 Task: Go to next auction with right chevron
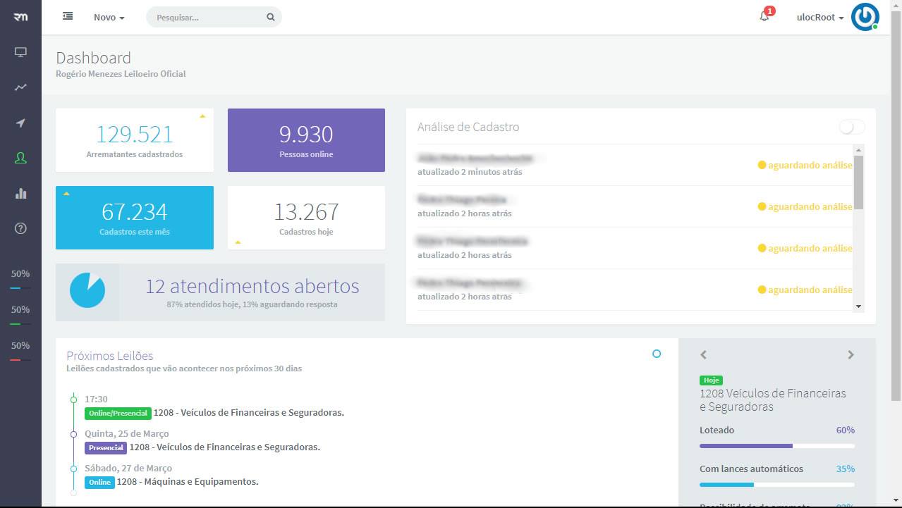coord(851,355)
